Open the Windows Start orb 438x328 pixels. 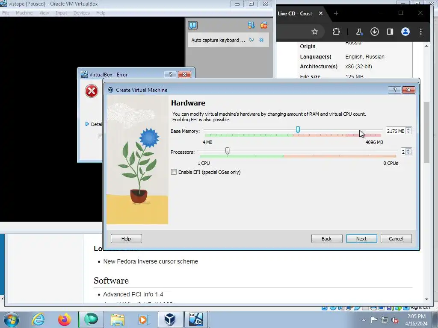[x=12, y=319]
